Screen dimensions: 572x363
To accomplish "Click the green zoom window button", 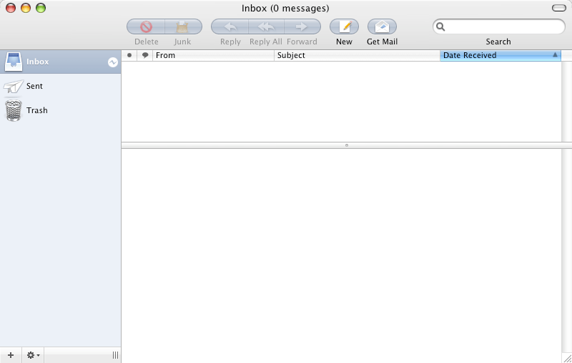I will pyautogui.click(x=41, y=8).
